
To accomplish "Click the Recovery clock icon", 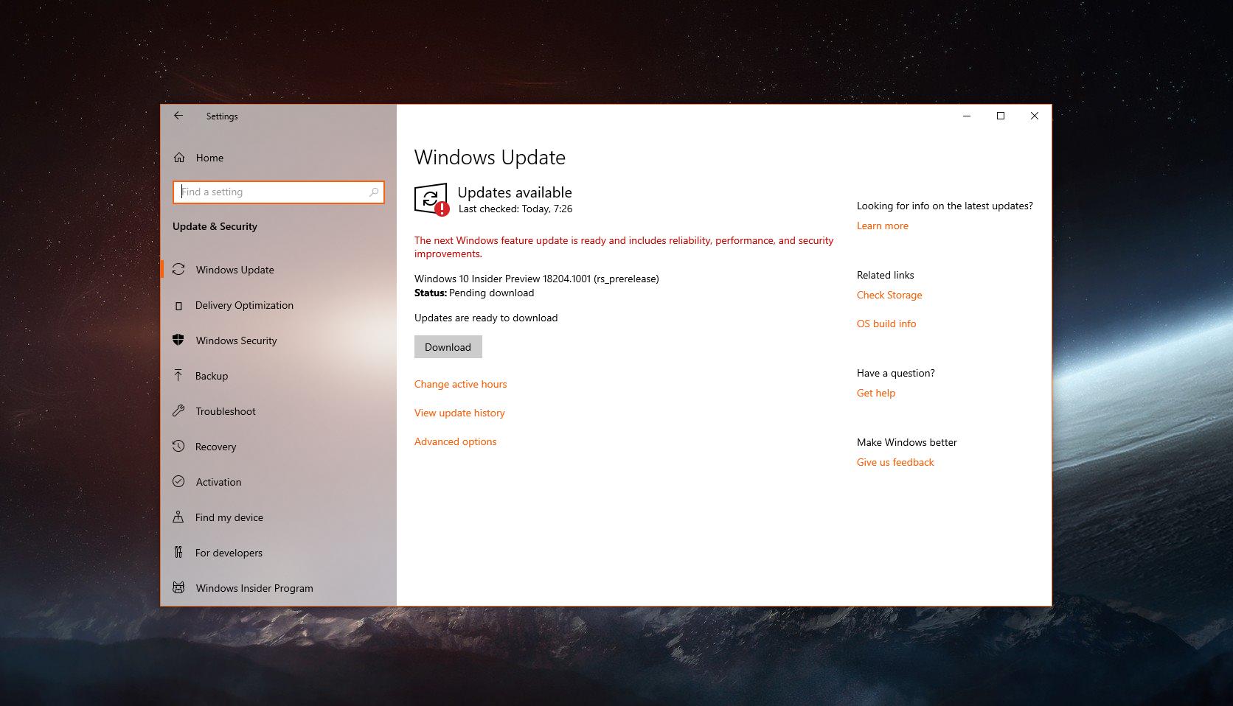I will pos(178,446).
